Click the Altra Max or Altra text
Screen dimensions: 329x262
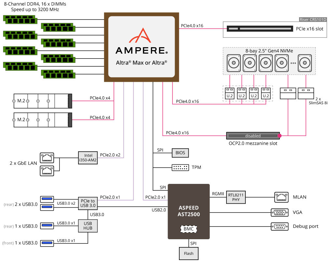pos(142,62)
